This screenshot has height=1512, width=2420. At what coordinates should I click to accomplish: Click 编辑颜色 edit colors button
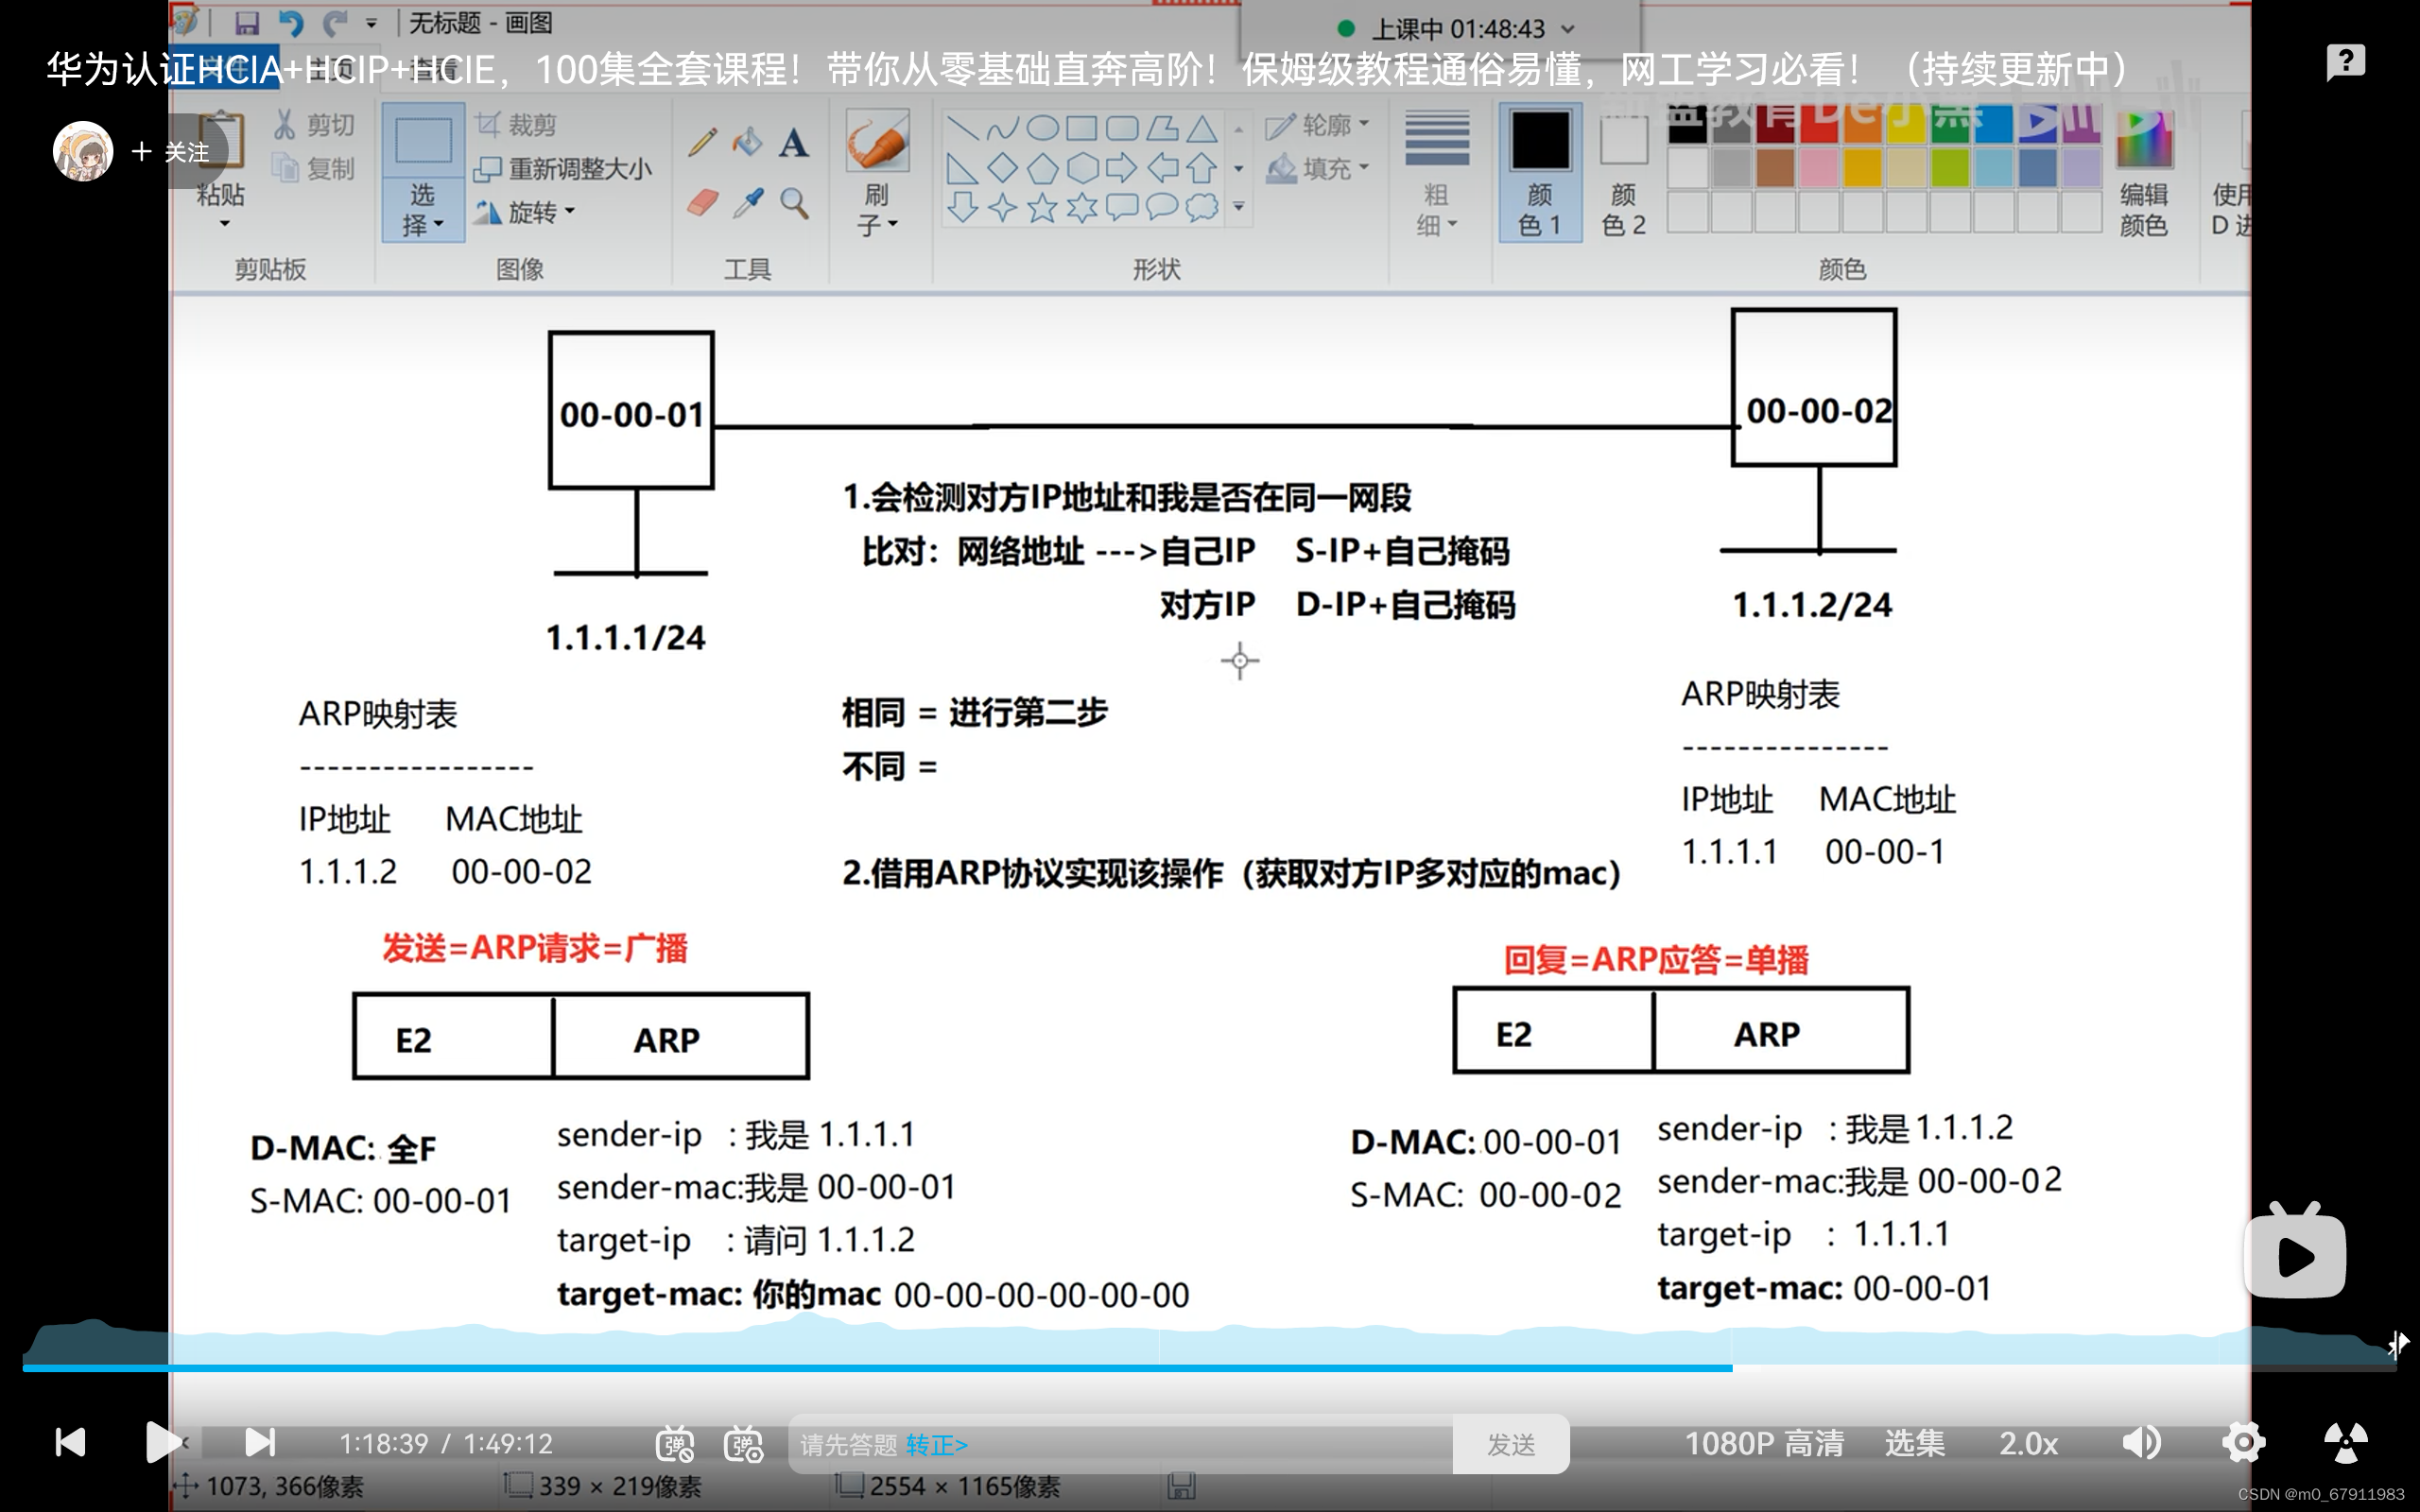2143,174
